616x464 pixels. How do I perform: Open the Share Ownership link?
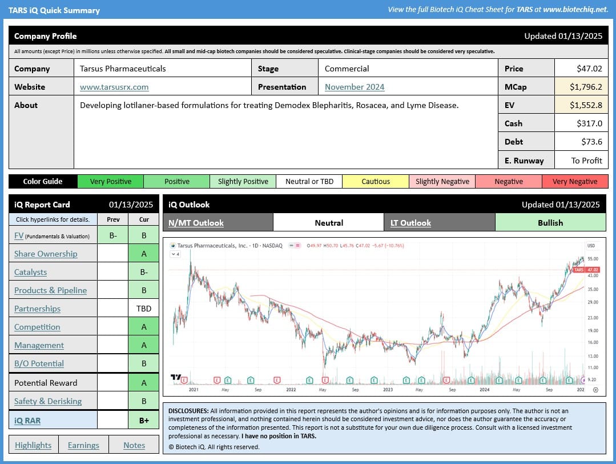tap(46, 254)
